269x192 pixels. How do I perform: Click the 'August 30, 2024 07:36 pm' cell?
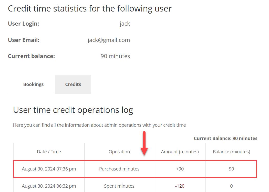pos(49,169)
